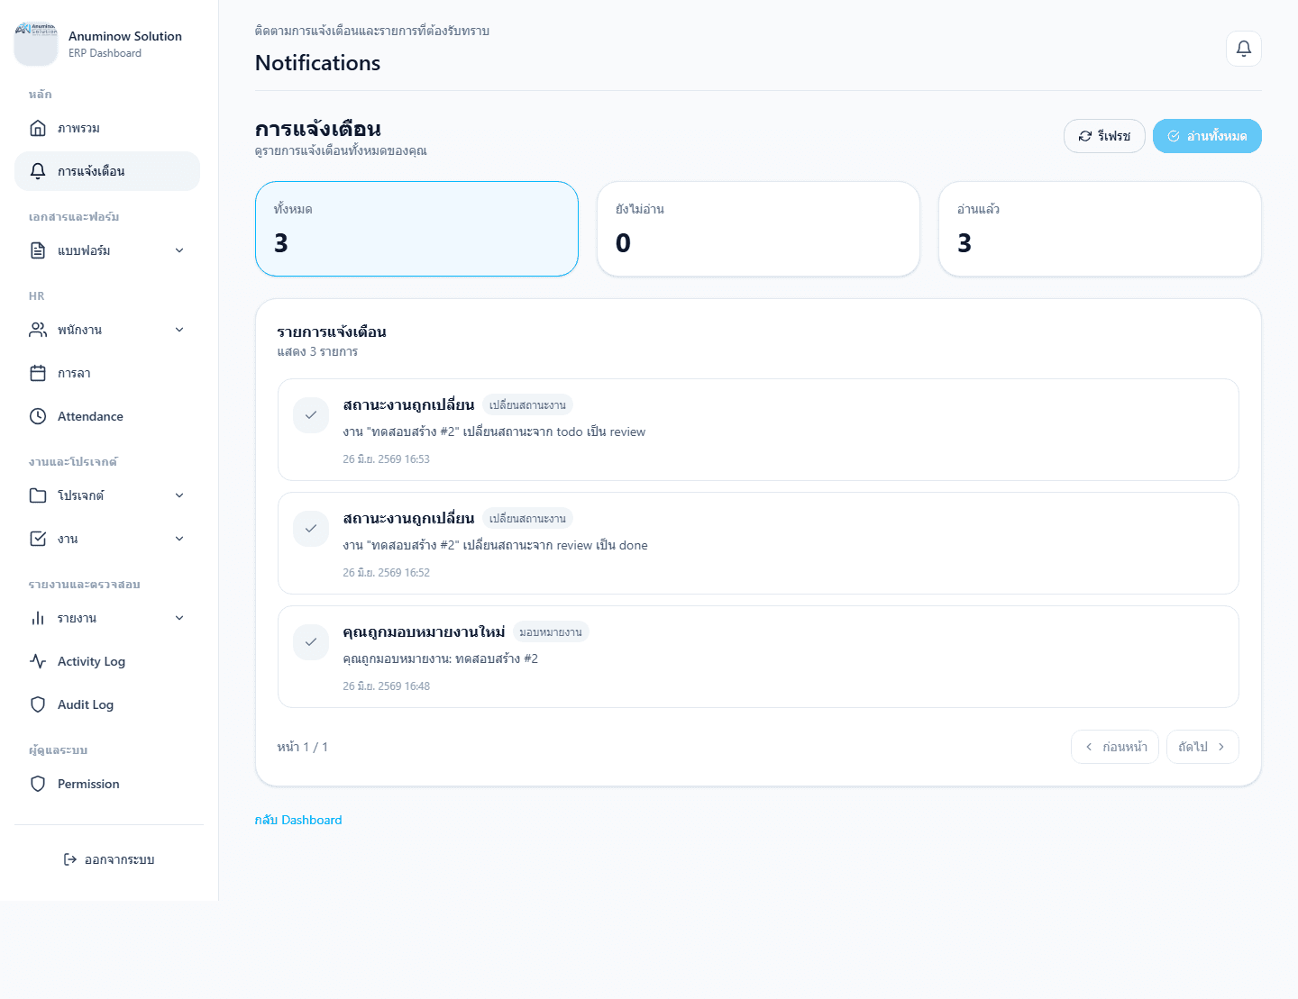This screenshot has width=1298, height=999.
Task: Click the อ่านทั้งหมด button
Action: pos(1207,136)
